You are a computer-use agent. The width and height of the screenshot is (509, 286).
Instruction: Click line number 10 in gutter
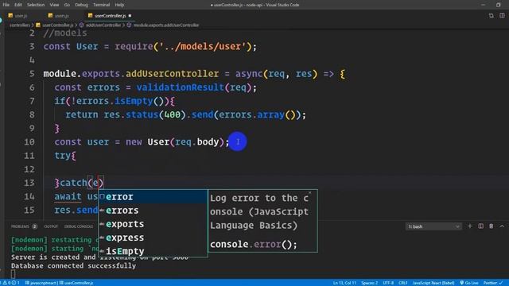tap(29, 142)
